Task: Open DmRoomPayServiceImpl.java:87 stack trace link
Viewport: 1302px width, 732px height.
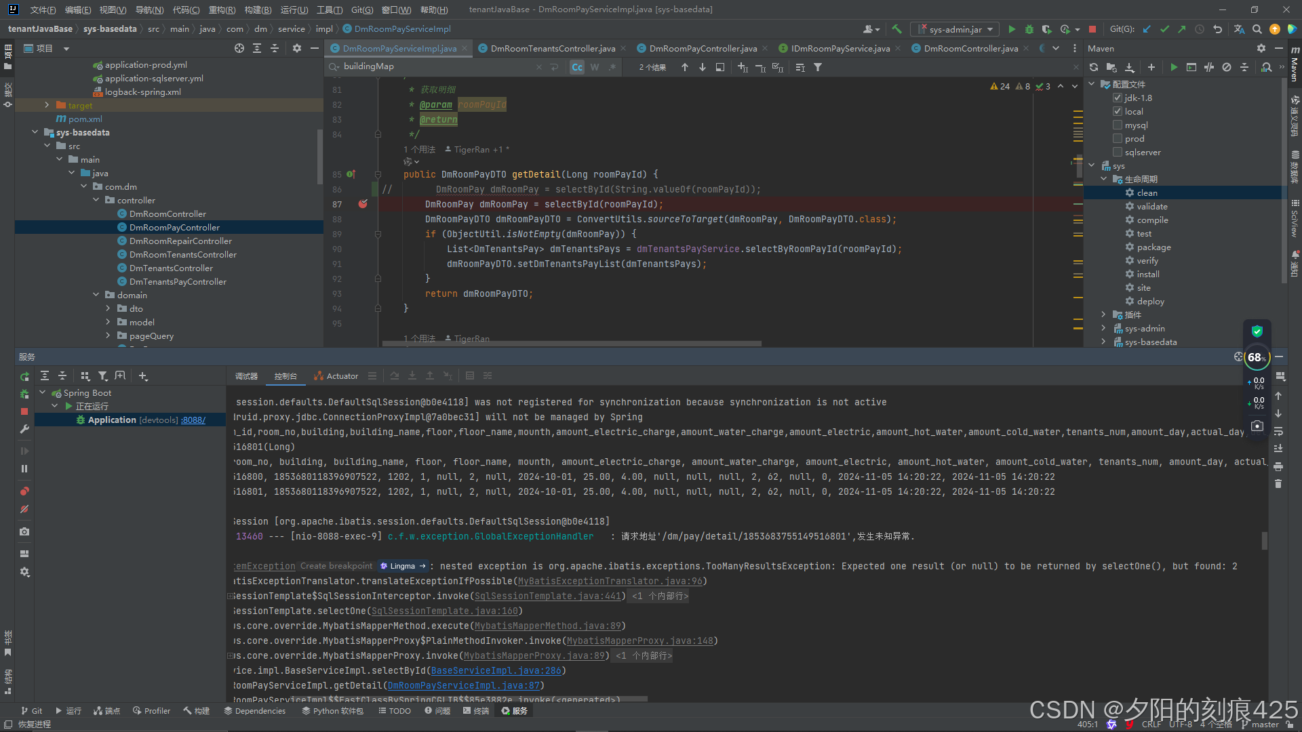Action: pos(464,685)
